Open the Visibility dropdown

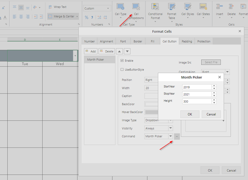(171, 128)
